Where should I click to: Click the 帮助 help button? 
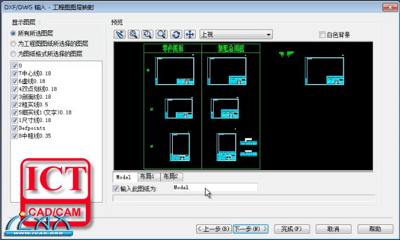(375, 229)
